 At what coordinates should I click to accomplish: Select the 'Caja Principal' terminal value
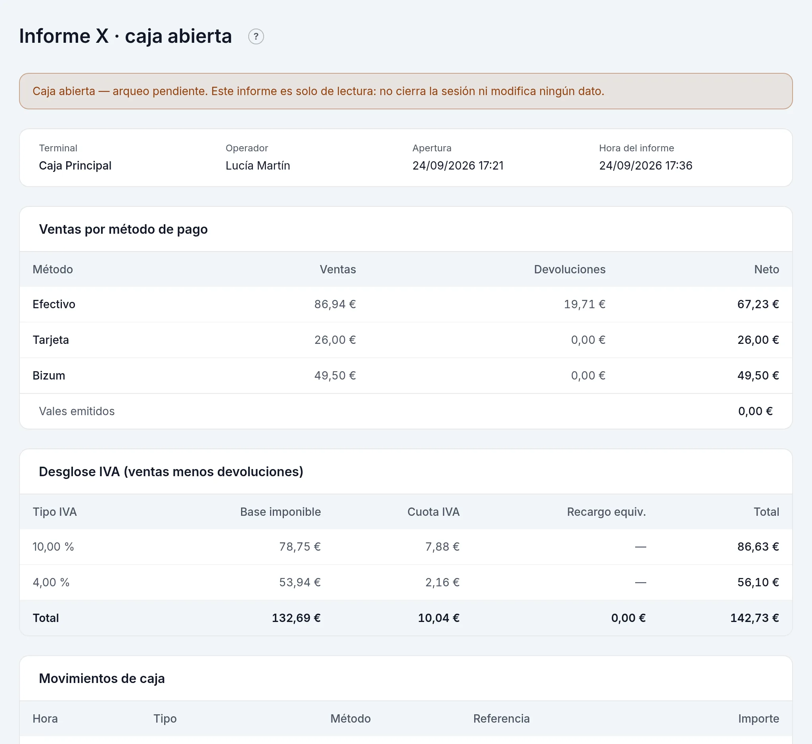75,166
